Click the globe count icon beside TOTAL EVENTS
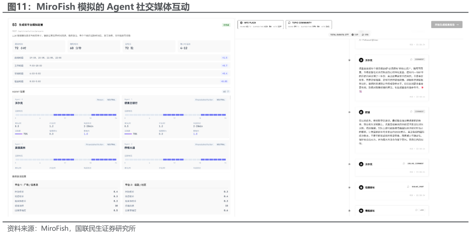Image resolution: width=471 pixels, height=234 pixels. 353,34
